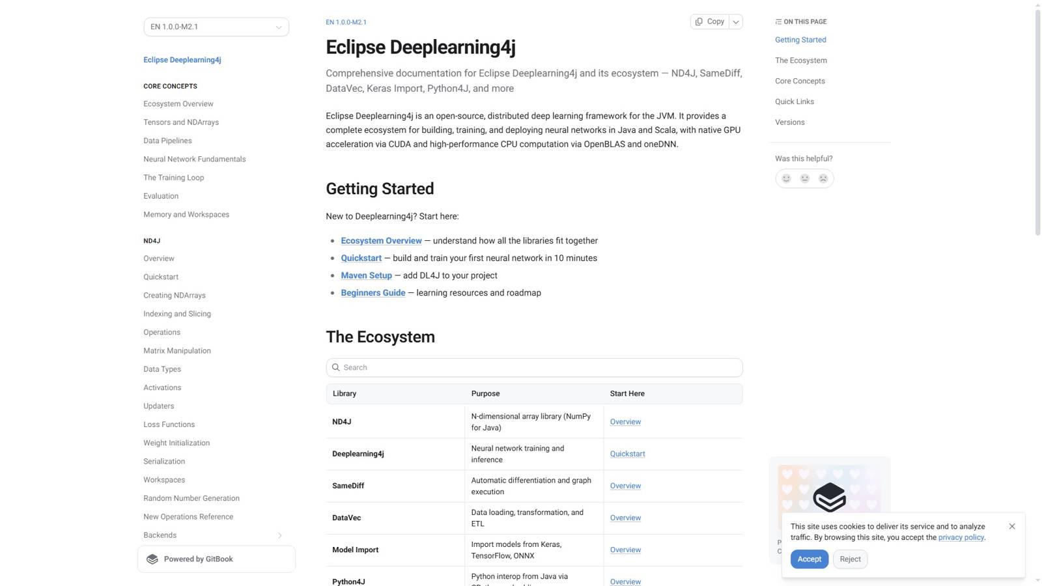Click the Start Here column header

coord(627,394)
